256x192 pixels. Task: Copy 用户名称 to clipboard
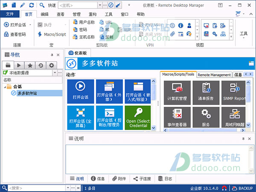[x=84, y=22]
